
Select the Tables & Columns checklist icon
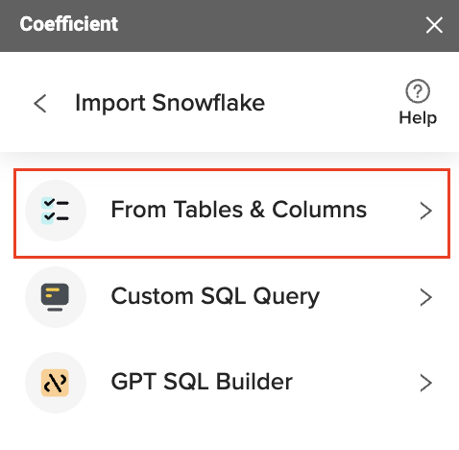pos(55,211)
